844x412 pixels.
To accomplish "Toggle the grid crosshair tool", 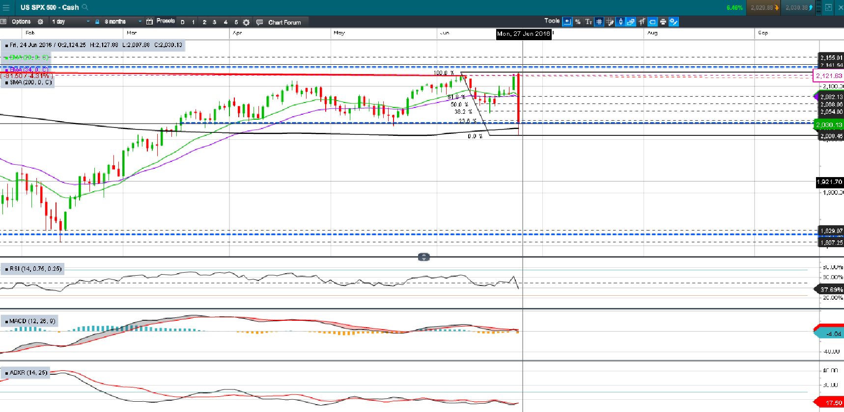I will coord(599,22).
